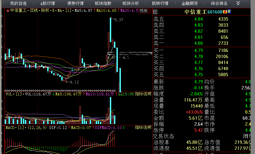Image resolution: width=255 pixels, height=154 pixels.
Task: Select 买二 row priced 4.78
Action: 201,56
